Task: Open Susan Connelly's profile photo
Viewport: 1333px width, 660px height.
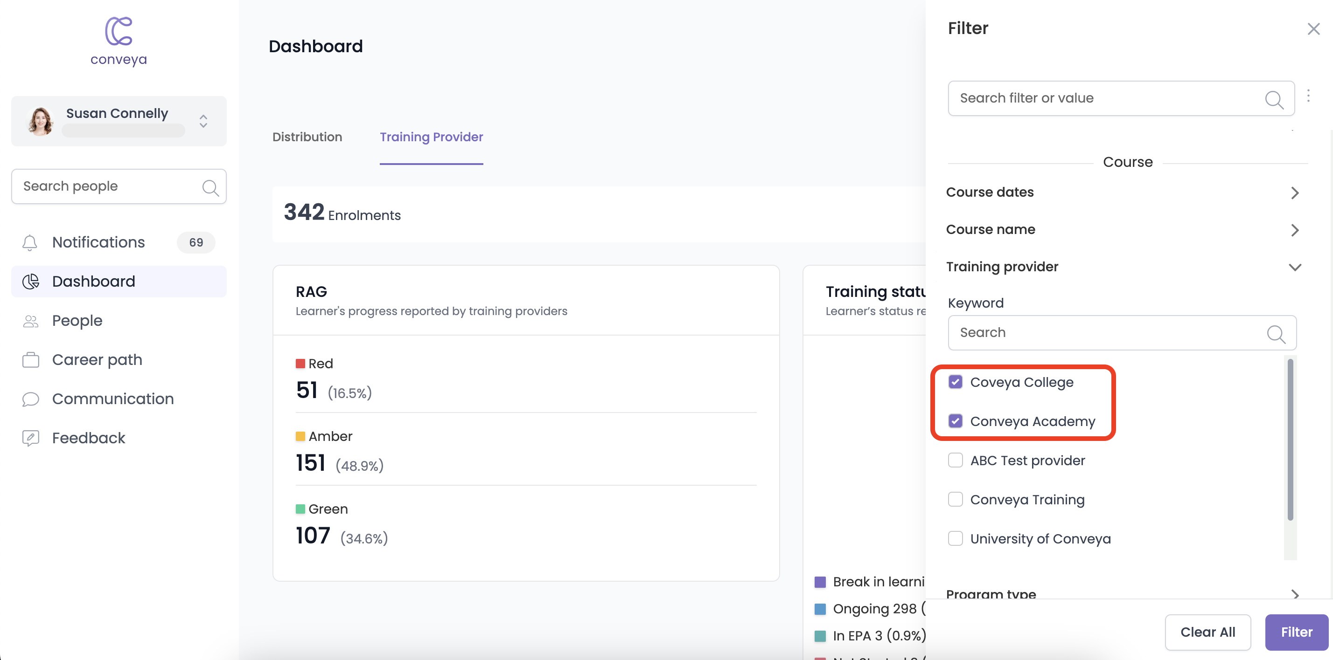Action: (x=41, y=122)
